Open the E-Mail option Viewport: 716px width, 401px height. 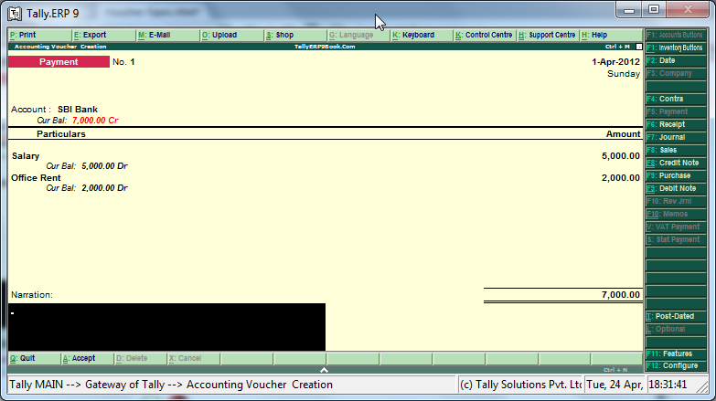(167, 35)
